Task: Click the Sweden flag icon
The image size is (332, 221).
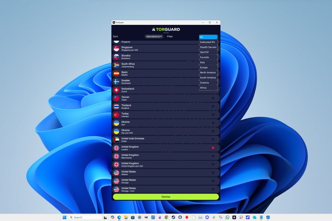Action: coord(116,81)
